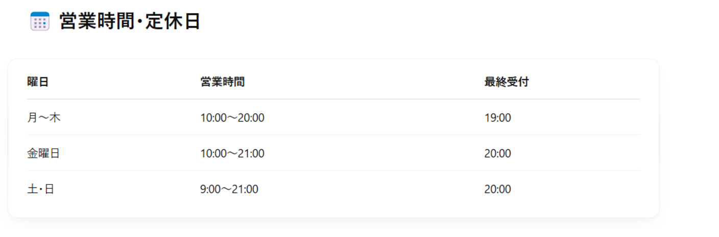This screenshot has height=237, width=719.
Task: Click the 9:00 opening time for 土・日
Action: (x=210, y=189)
